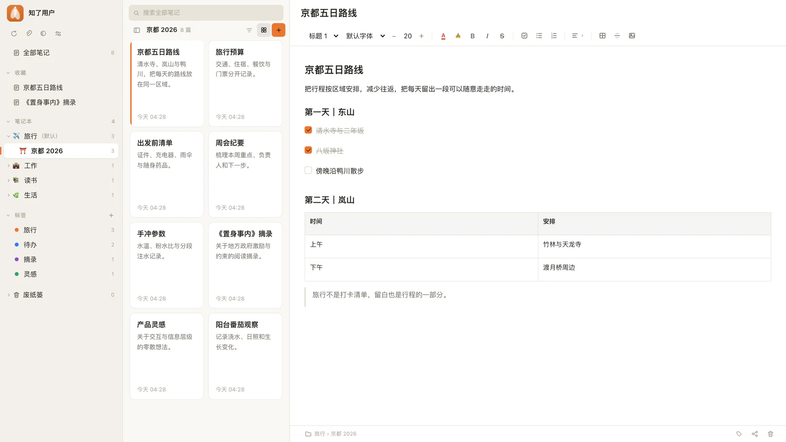Toggle the sidebar panel icon beside 京都 2026

137,30
